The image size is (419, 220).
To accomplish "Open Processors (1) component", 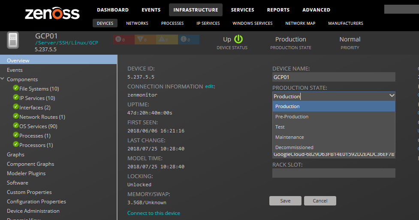I will (36, 145).
